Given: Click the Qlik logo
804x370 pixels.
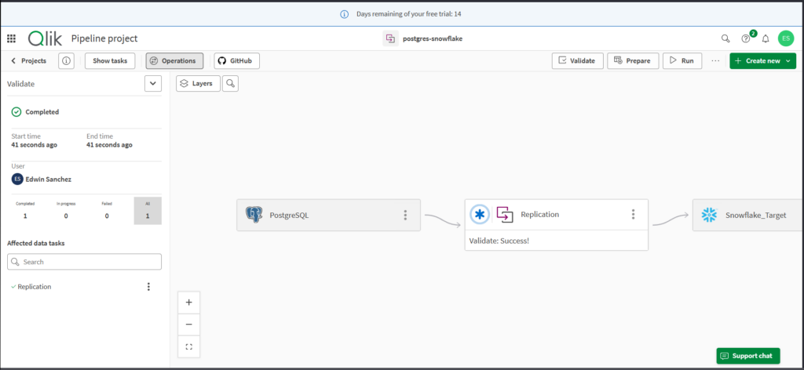Looking at the screenshot, I should [x=46, y=38].
